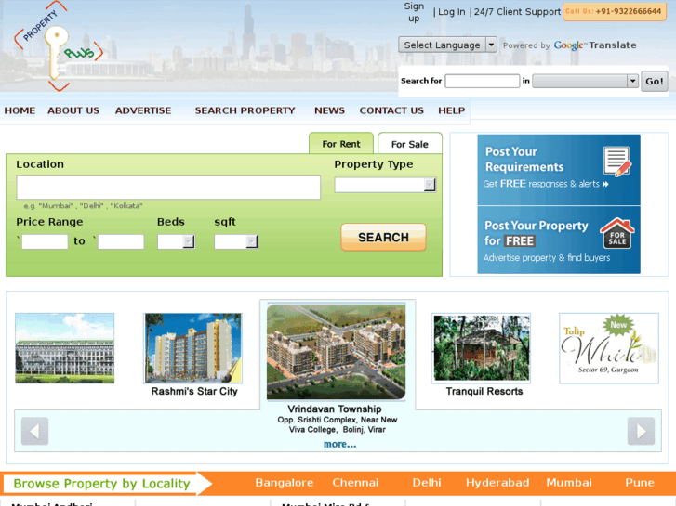This screenshot has width=676, height=506.
Task: Click the Rashmi's Star City thumbnail
Action: tap(193, 348)
